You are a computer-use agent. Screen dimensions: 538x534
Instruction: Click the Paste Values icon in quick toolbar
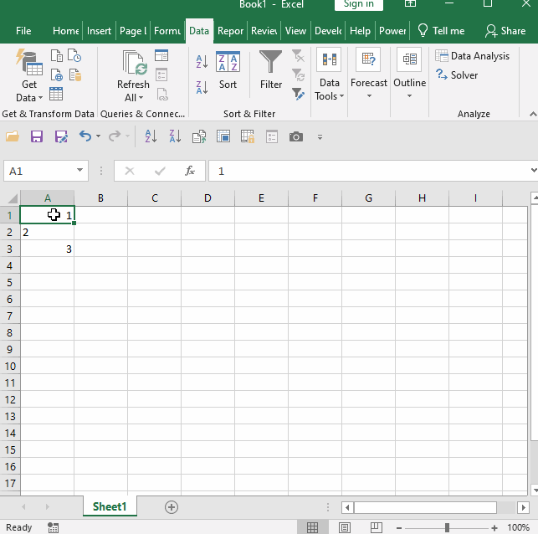pyautogui.click(x=199, y=136)
